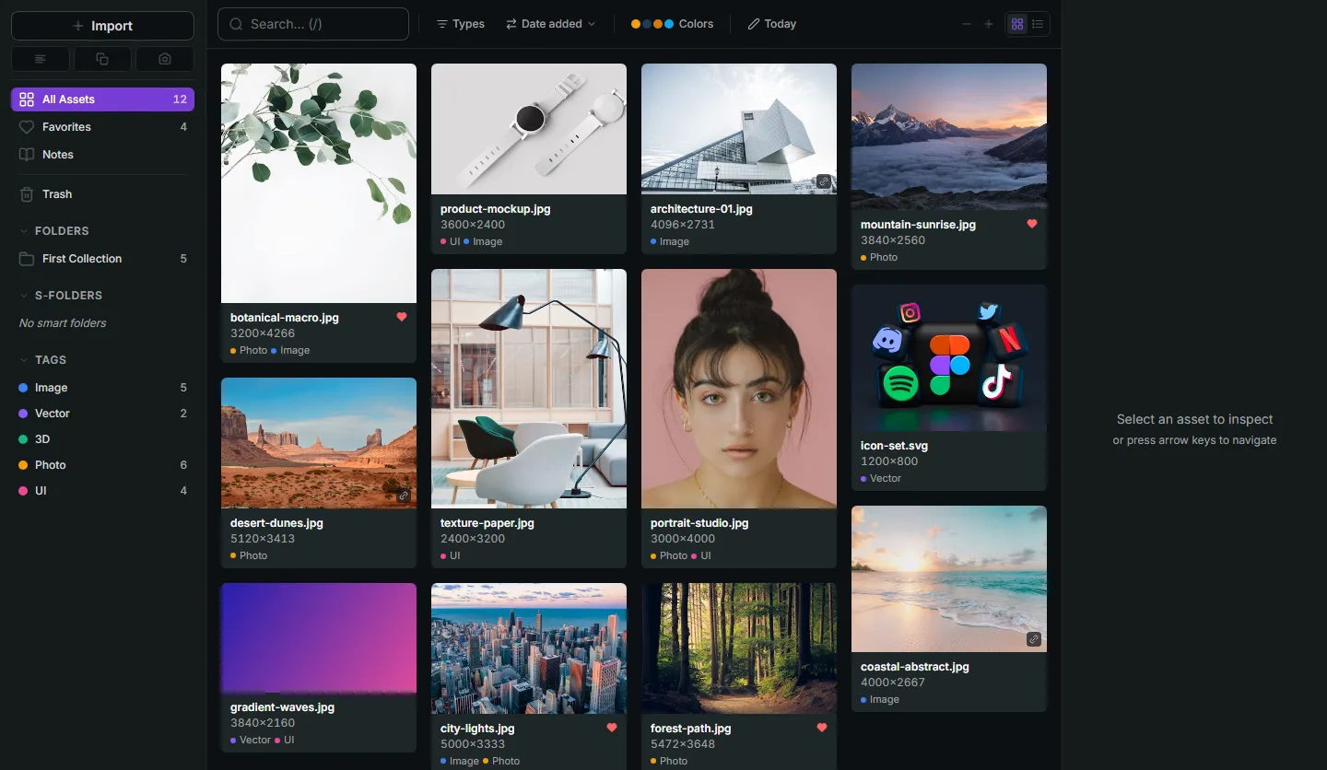Collapse the TAGS section

[43, 360]
